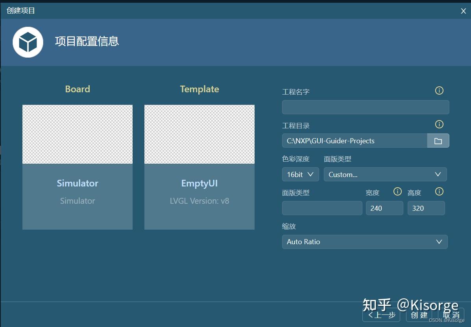
Task: Browse folders using the folder icon
Action: click(x=438, y=140)
